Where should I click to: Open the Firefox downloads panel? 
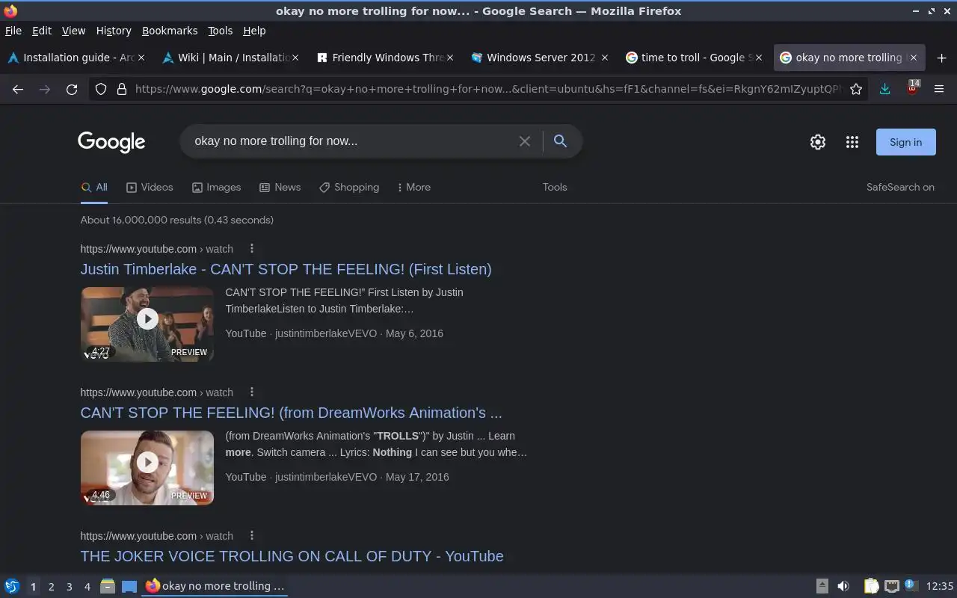[x=884, y=89]
